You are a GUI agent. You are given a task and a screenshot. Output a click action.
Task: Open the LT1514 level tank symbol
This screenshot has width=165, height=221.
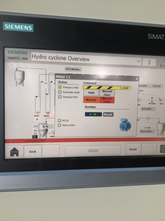pyautogui.click(x=43, y=133)
